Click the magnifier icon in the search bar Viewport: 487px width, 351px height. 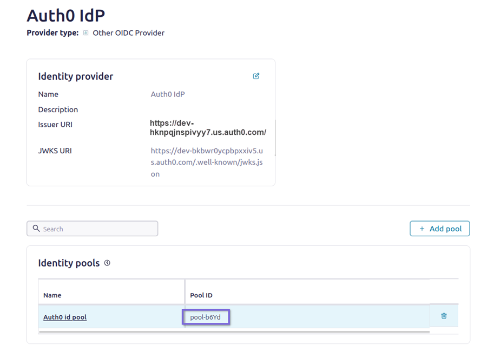pyautogui.click(x=36, y=228)
